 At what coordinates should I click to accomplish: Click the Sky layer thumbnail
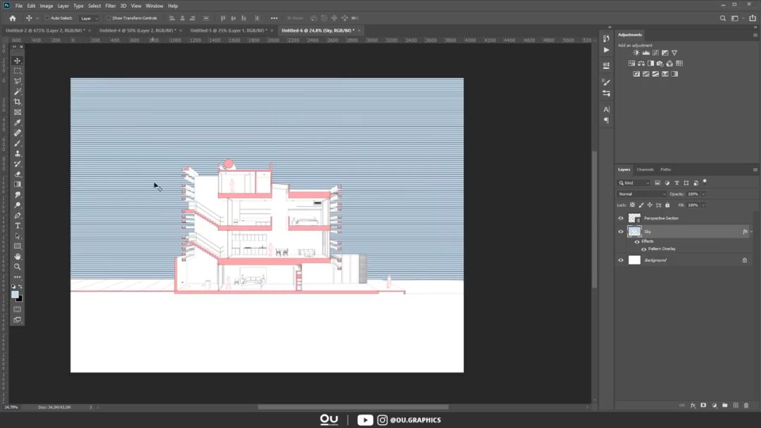click(635, 232)
